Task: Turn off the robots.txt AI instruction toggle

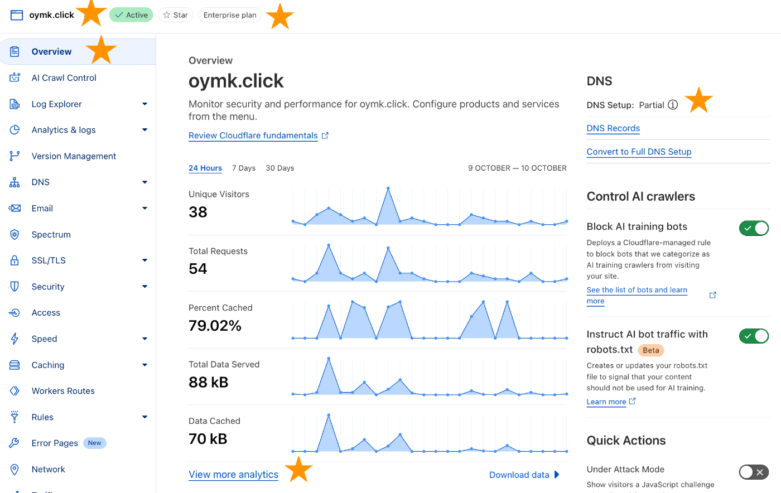Action: pos(754,336)
